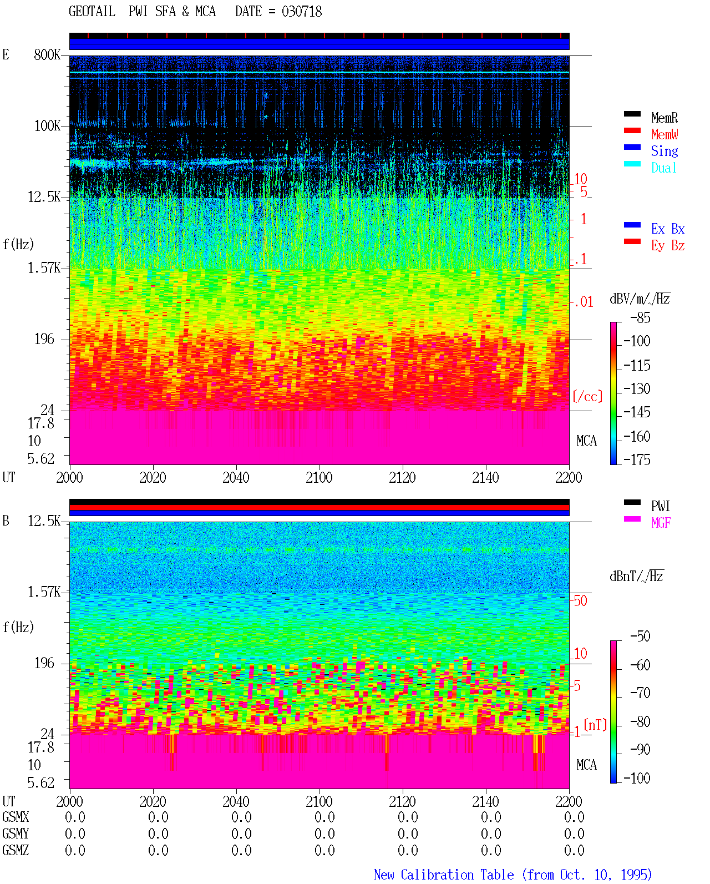The height and width of the screenshot is (884, 710).
Task: Click the GSMX row label
Action: [16, 817]
